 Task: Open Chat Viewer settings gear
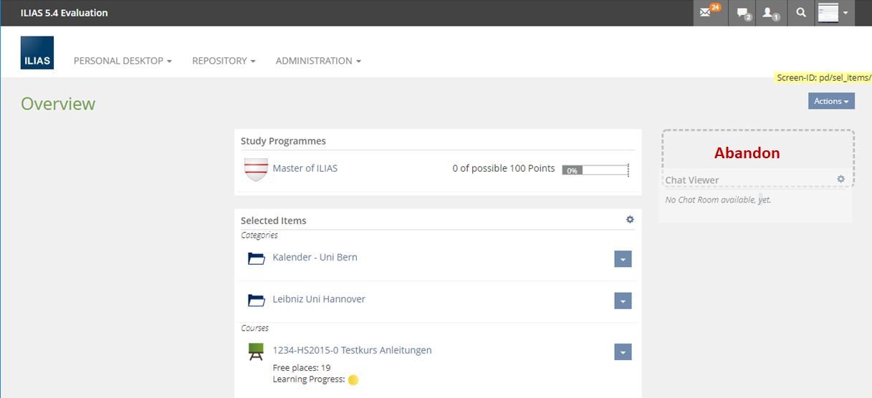coord(840,179)
